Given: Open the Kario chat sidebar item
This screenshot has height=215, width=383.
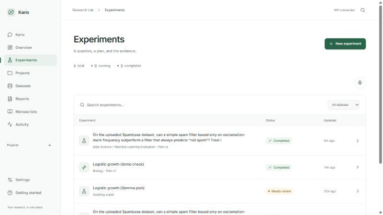Looking at the screenshot, I should click(30, 34).
